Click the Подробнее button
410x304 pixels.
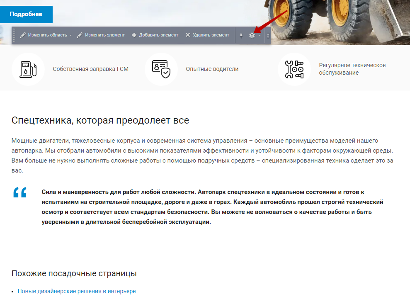click(x=26, y=14)
